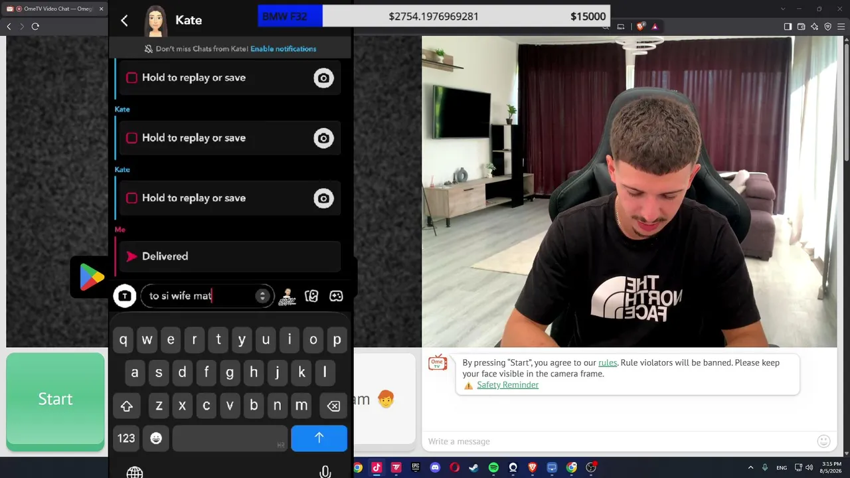Screen dimensions: 850x478
Task: Tap the keyboard space bar
Action: [x=230, y=438]
